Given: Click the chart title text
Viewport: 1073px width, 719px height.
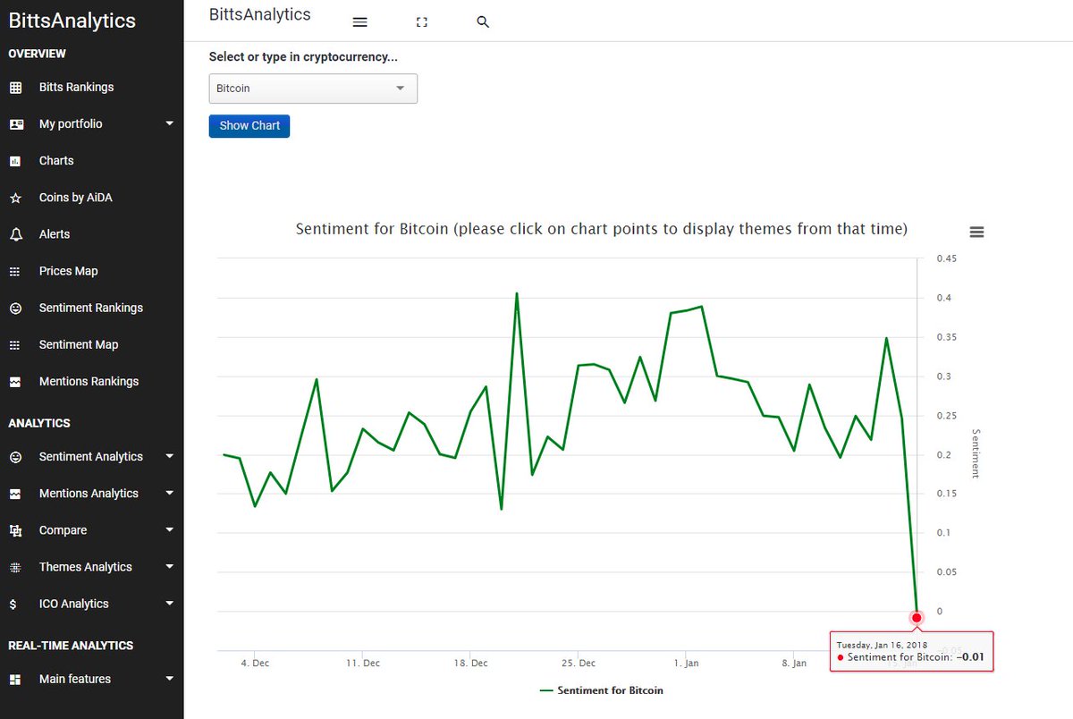Looking at the screenshot, I should [602, 230].
